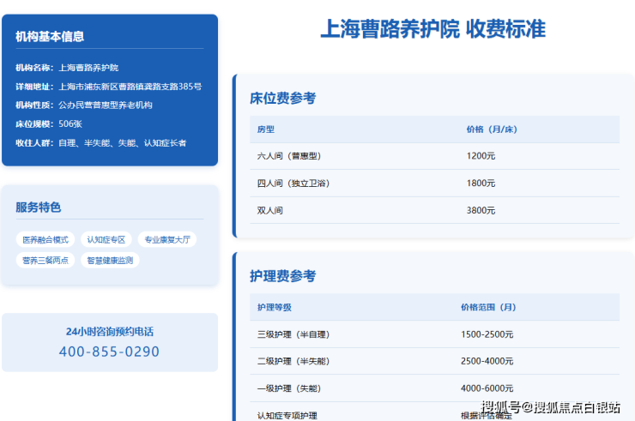Viewport: 635px width, 421px height.
Task: Click the phone number 400-855-0290
Action: pyautogui.click(x=109, y=352)
